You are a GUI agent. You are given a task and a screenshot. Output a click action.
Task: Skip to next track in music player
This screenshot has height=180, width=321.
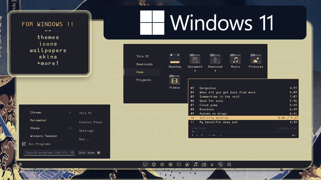click(201, 135)
